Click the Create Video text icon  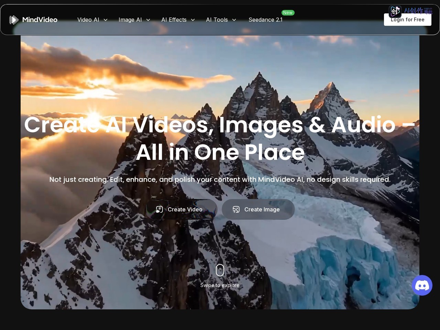[x=159, y=209]
